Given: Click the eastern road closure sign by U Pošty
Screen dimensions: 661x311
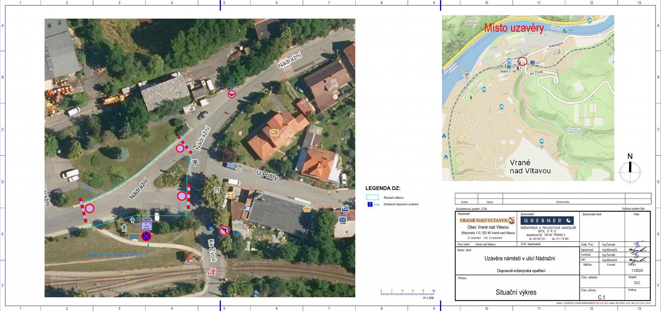Looking at the screenshot, I should [x=182, y=196].
